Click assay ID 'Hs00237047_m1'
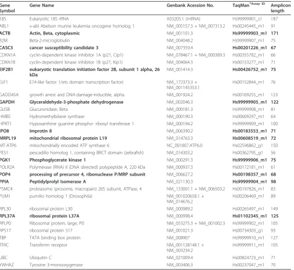Screen dimensions: 294x270 (x=248, y=265)
